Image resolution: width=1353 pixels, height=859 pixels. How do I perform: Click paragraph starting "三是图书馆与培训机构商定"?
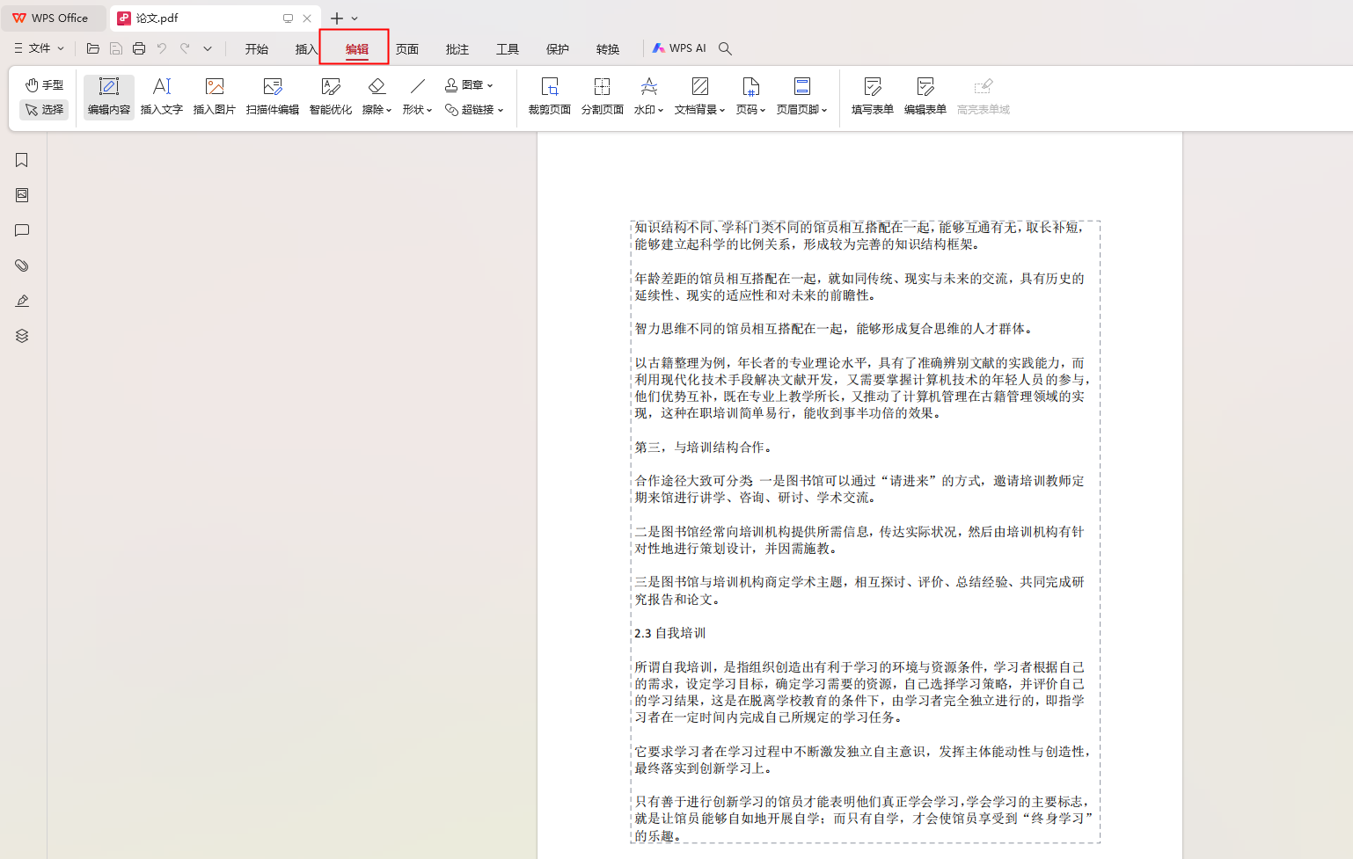[859, 591]
